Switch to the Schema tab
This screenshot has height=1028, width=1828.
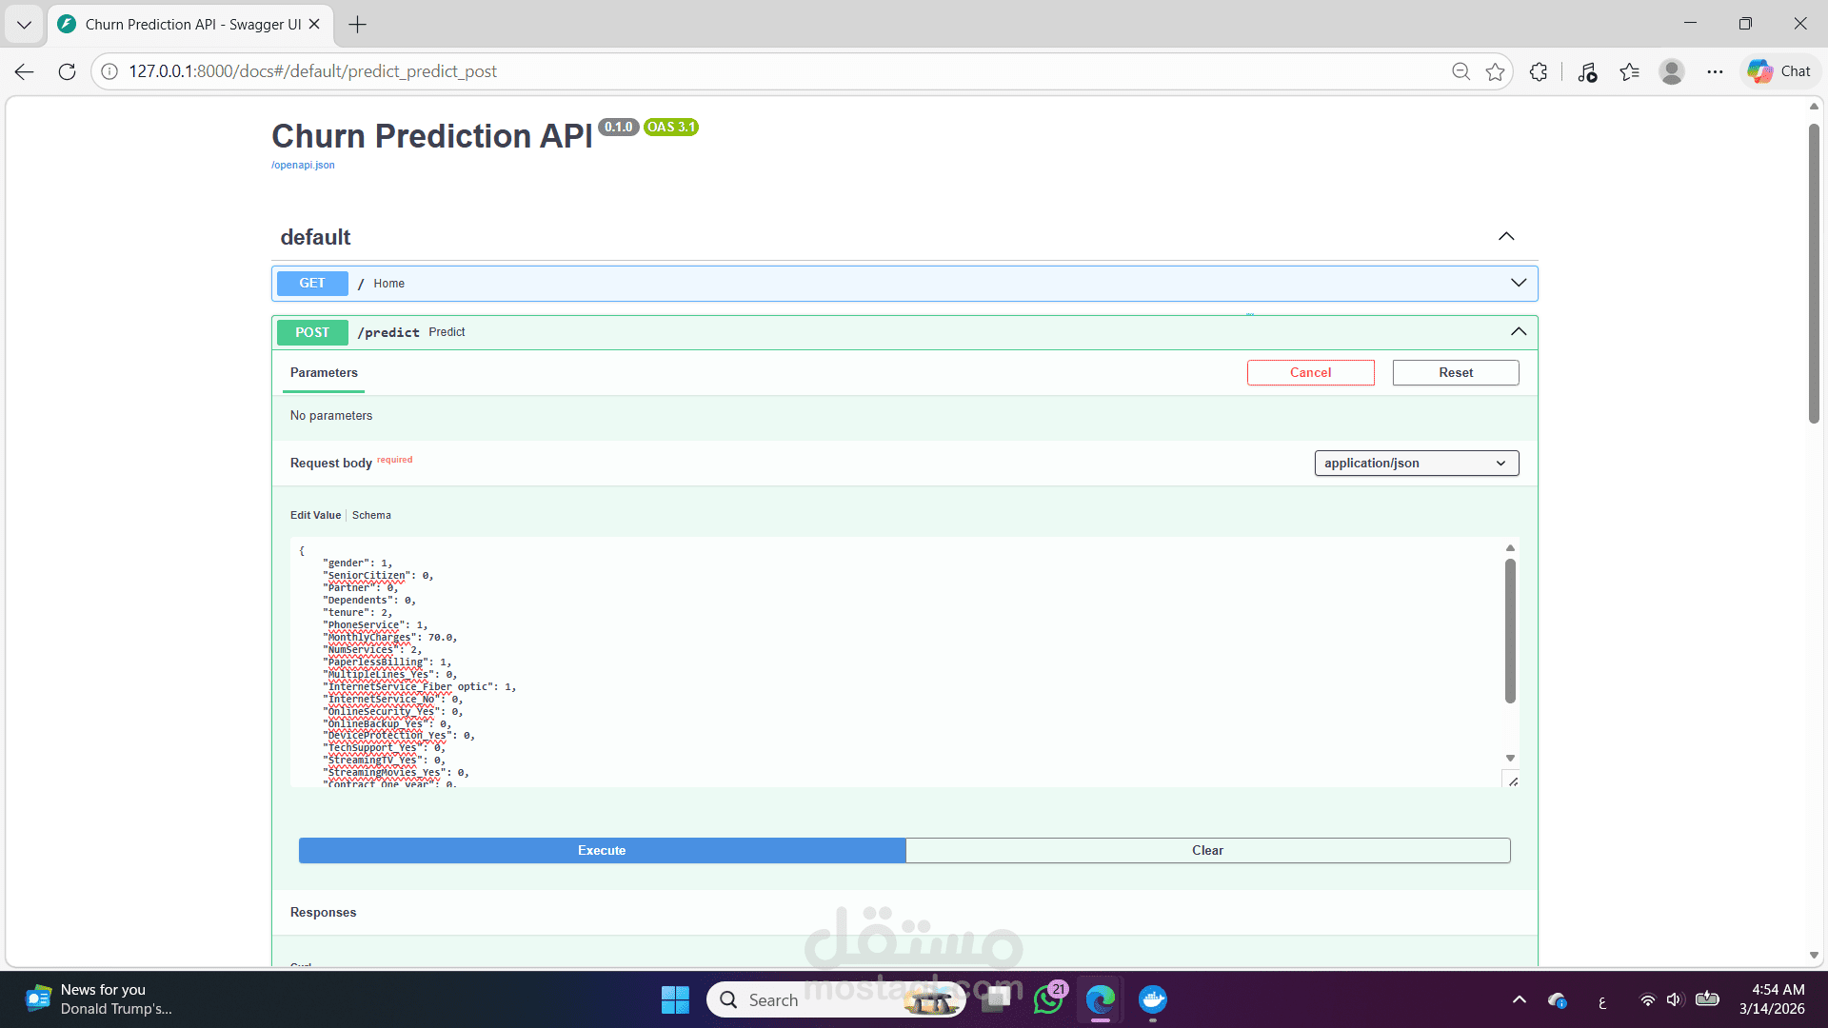371,515
